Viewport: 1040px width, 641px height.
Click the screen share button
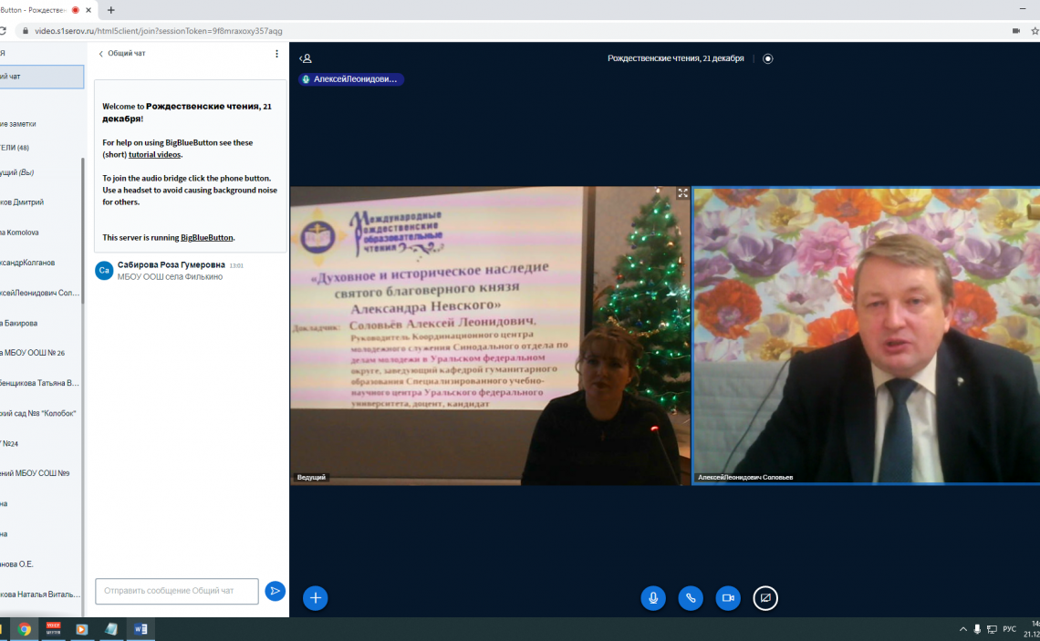coord(765,598)
